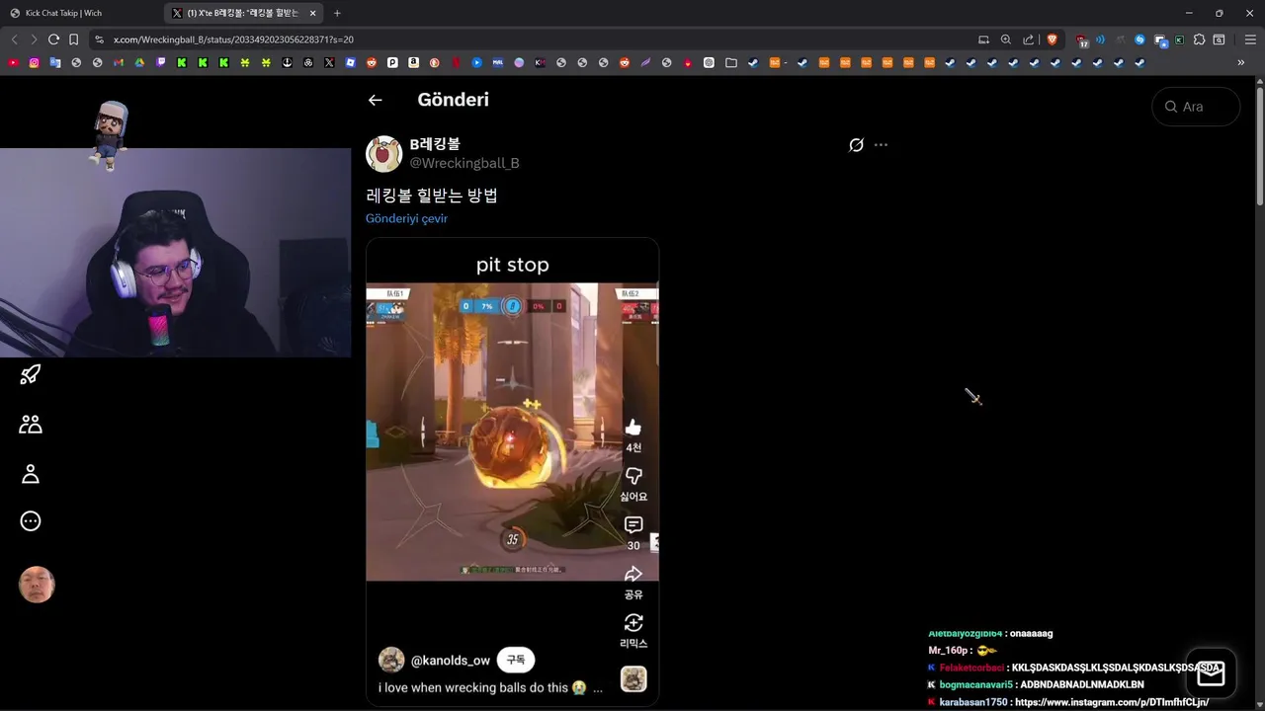Screen dimensions: 1265x711
Task: Click the channel sound thumbnail under remix
Action: coord(633,679)
